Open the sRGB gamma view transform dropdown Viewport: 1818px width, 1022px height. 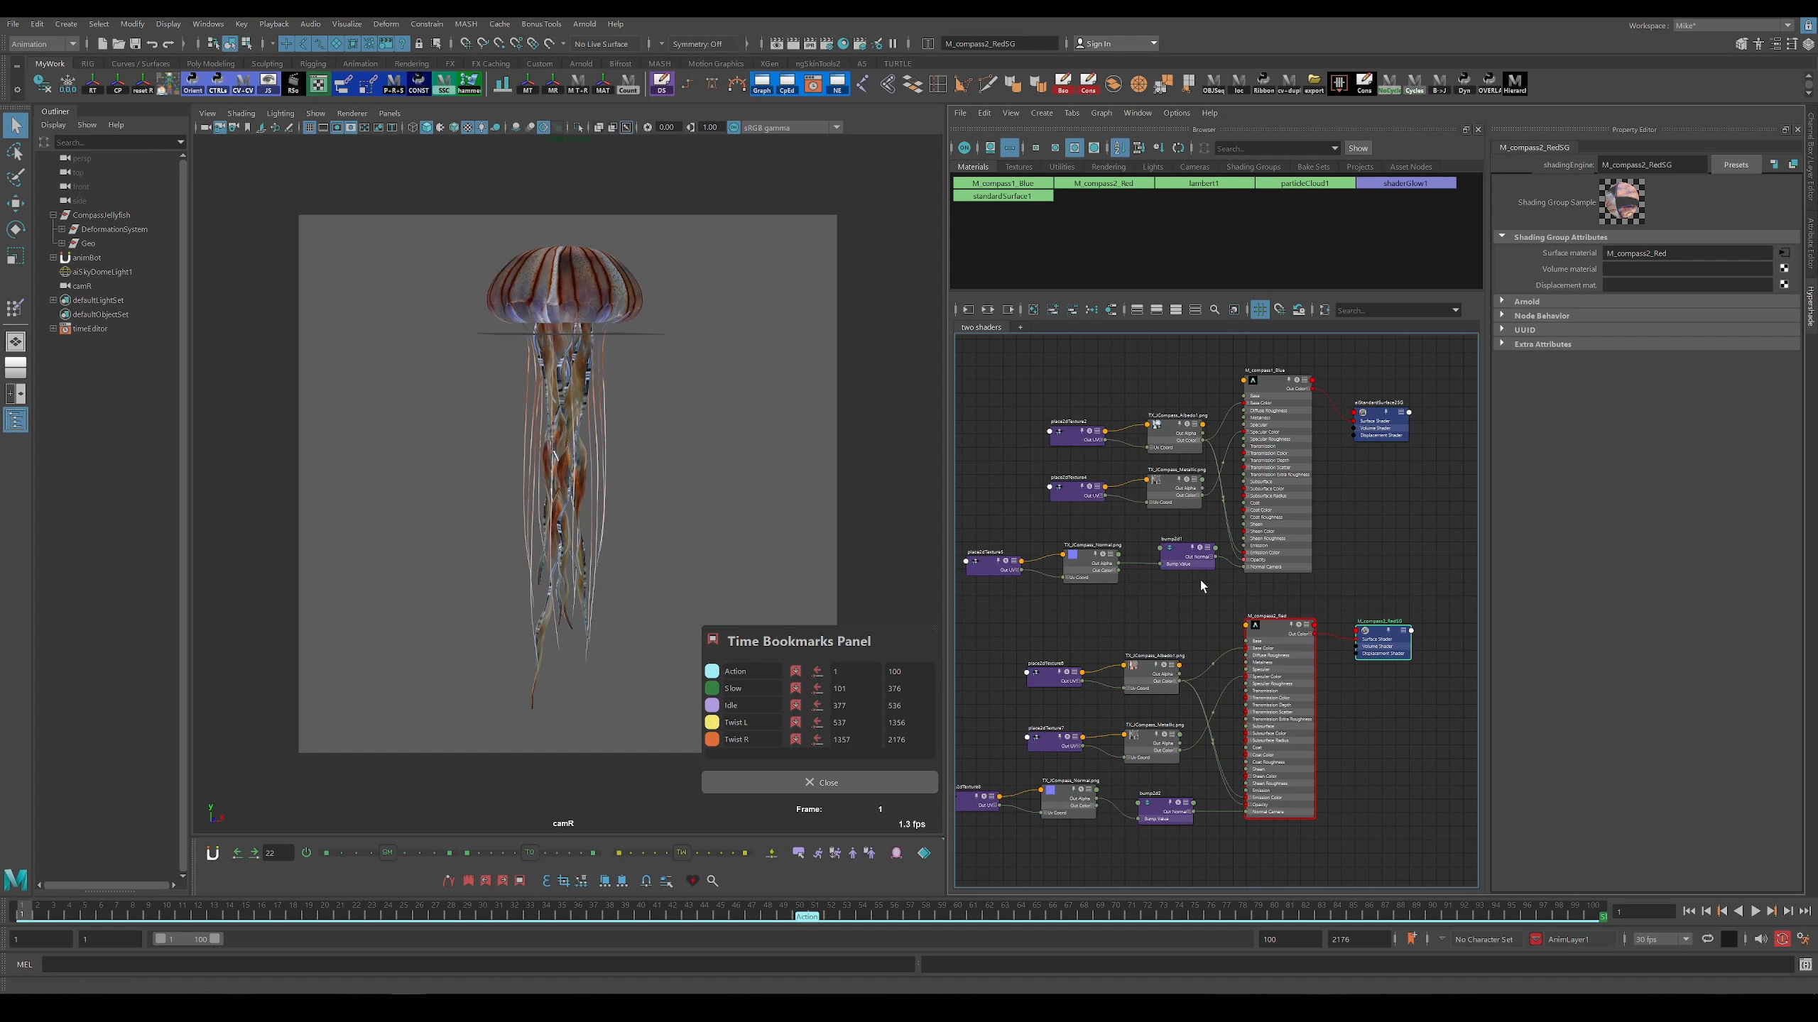tap(791, 128)
